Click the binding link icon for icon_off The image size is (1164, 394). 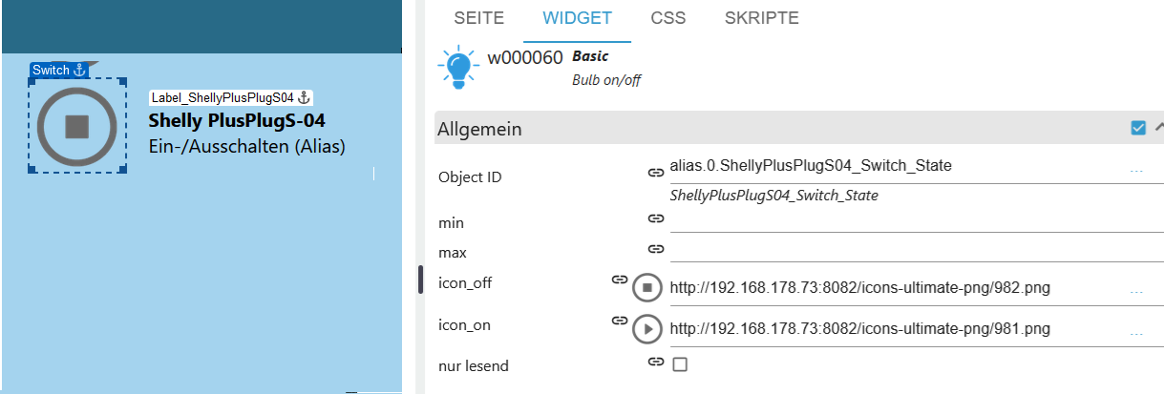point(620,280)
